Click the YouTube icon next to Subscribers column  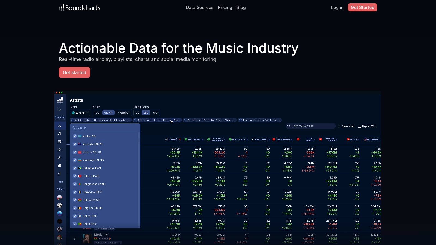tap(274, 139)
